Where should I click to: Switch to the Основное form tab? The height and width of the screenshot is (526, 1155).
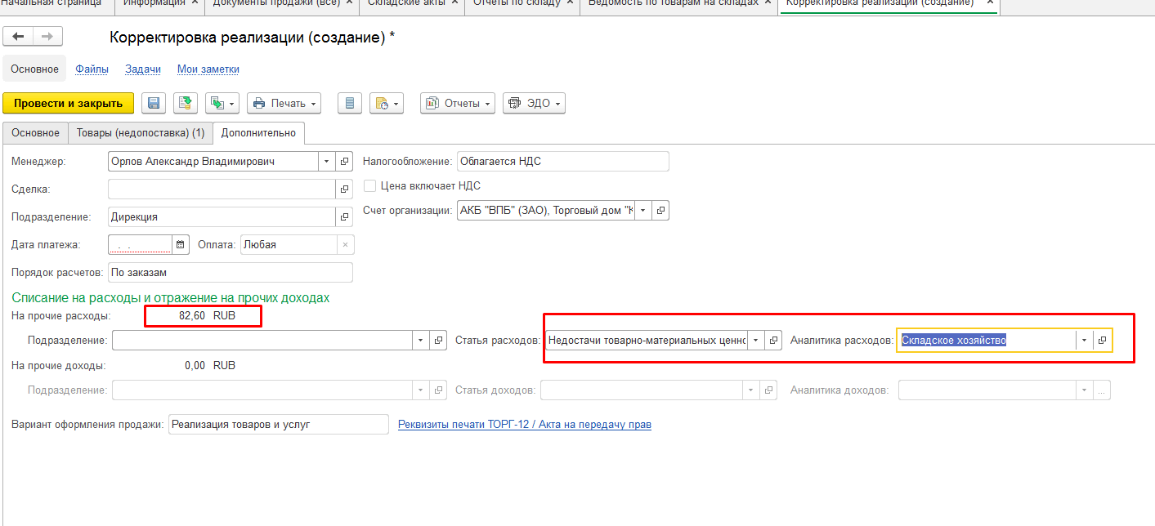[35, 132]
